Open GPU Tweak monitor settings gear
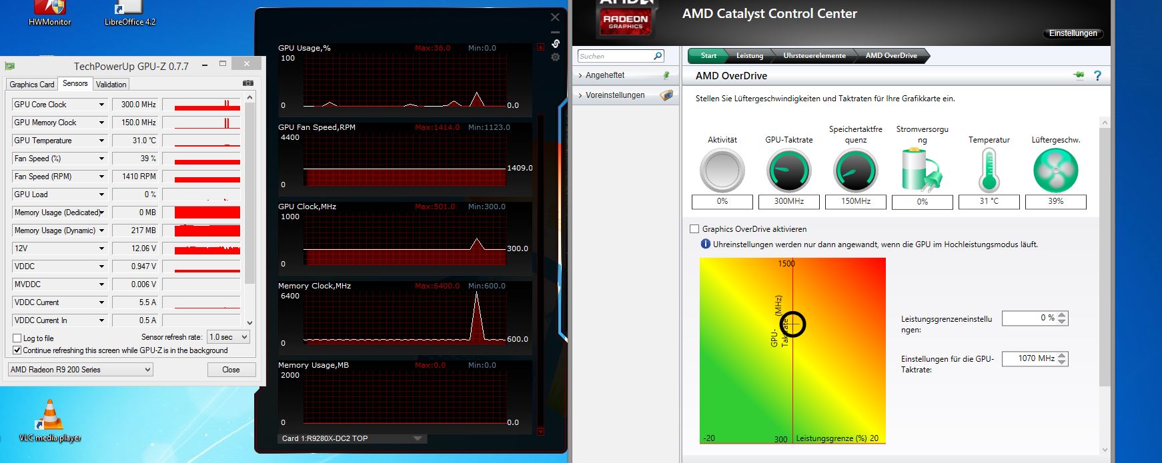The image size is (1162, 463). 555,58
